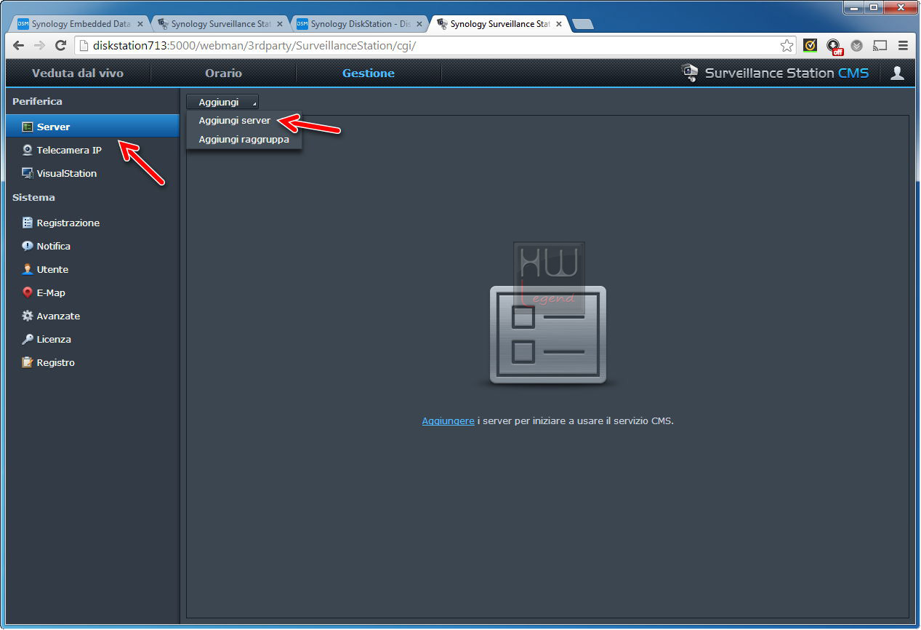
Task: Click the Avanzate gear icon
Action: pyautogui.click(x=28, y=316)
